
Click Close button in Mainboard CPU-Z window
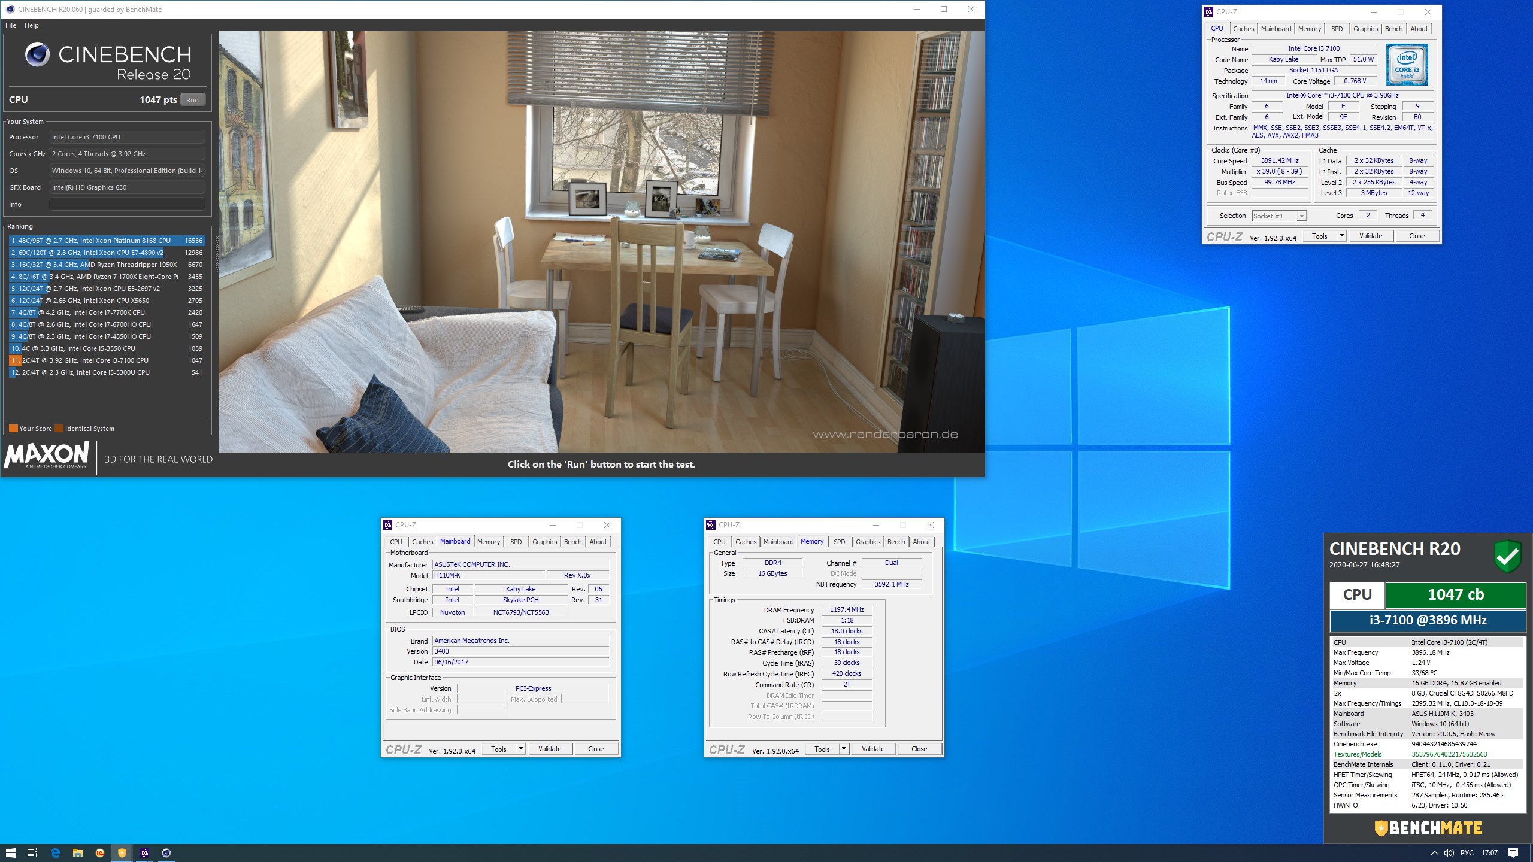[x=596, y=749]
